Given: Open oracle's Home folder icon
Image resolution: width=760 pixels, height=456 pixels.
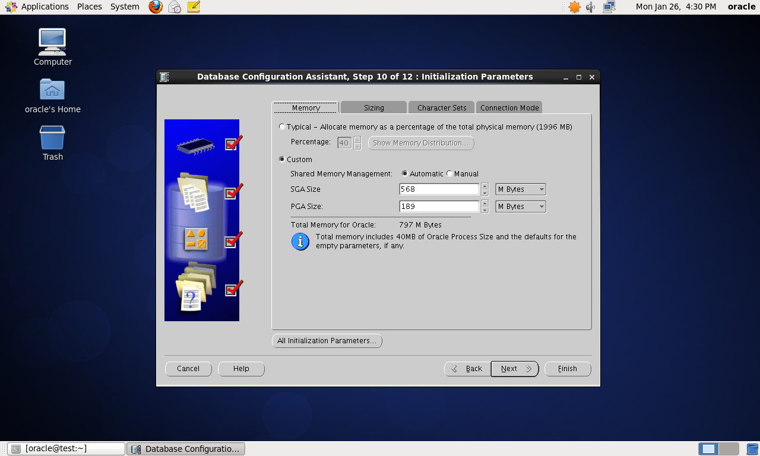Looking at the screenshot, I should point(52,89).
